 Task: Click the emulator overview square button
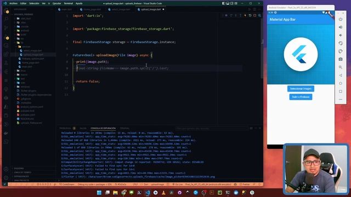coord(341,91)
